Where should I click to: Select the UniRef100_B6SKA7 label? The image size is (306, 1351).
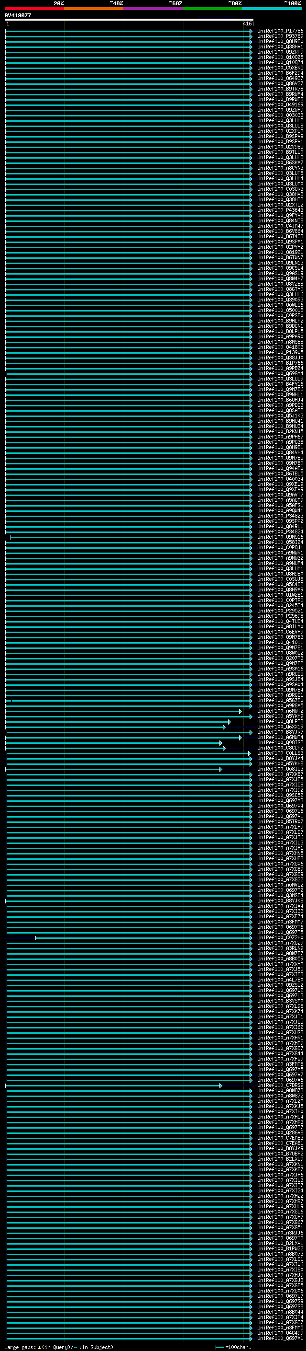click(x=280, y=162)
